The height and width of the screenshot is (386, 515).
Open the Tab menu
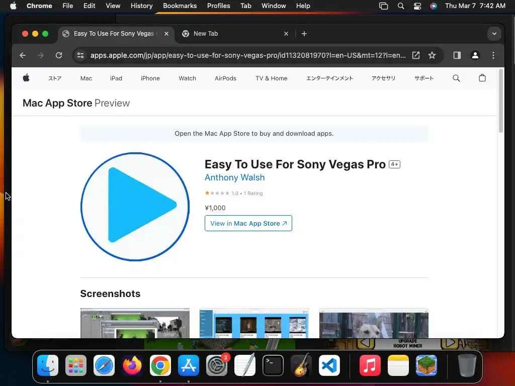[x=245, y=6]
